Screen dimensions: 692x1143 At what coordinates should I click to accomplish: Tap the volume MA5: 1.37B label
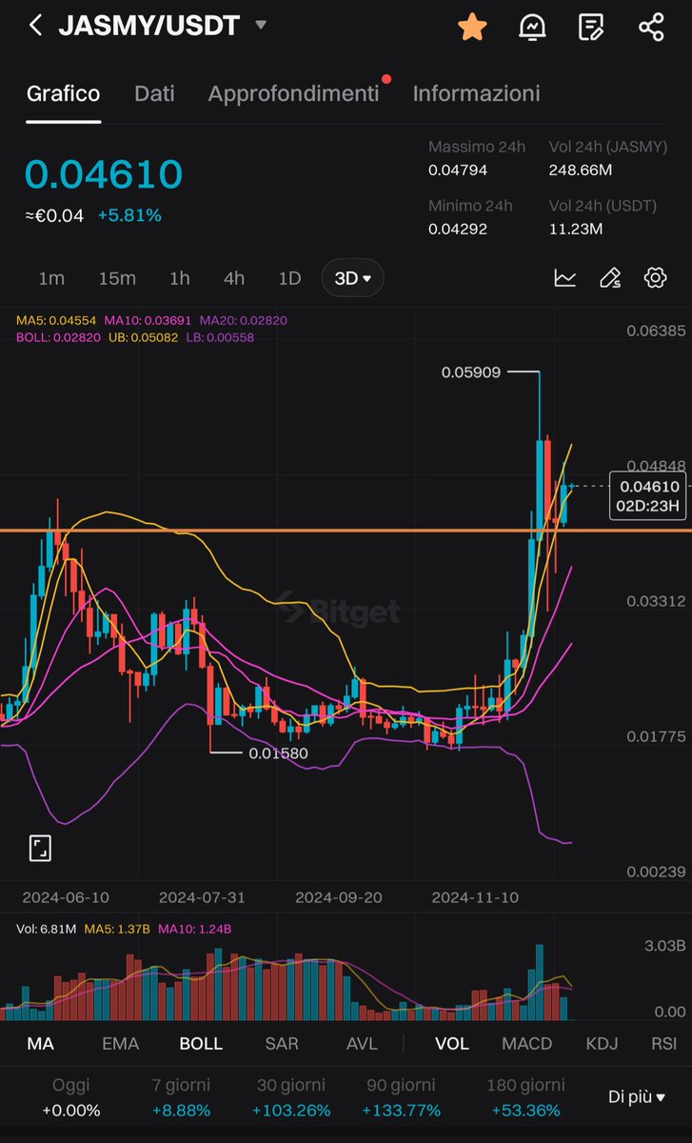pyautogui.click(x=117, y=929)
